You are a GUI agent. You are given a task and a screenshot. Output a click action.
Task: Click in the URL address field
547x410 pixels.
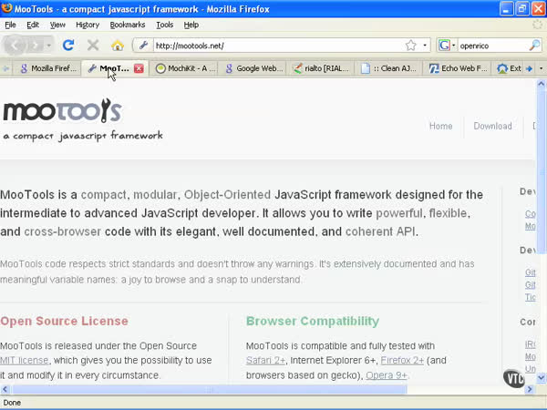(x=273, y=45)
